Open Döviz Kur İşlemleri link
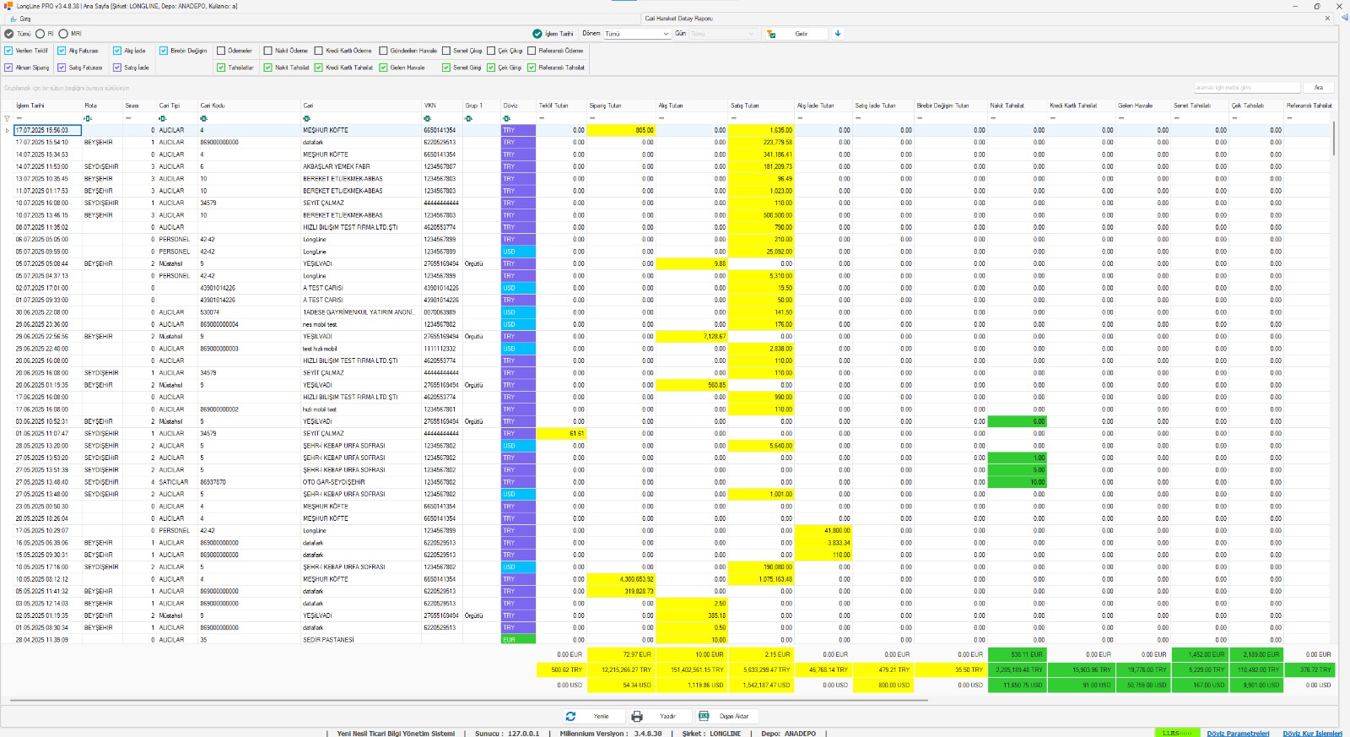 click(x=1312, y=733)
